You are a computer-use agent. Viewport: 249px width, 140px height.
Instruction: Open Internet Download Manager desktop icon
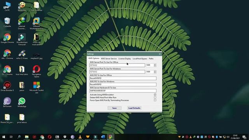tap(22, 23)
